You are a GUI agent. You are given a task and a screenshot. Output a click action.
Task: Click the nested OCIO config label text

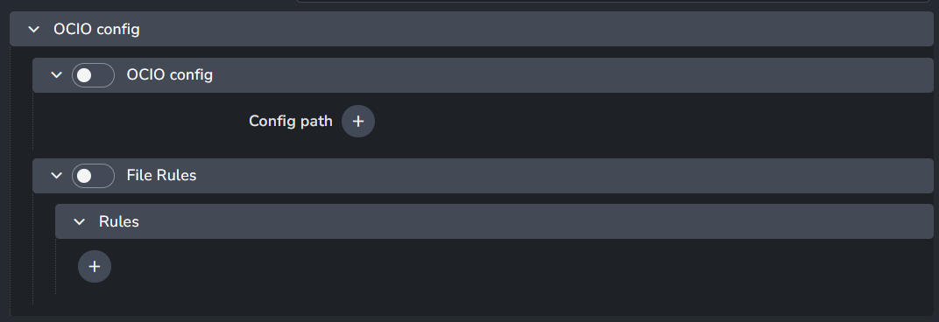[x=169, y=75]
